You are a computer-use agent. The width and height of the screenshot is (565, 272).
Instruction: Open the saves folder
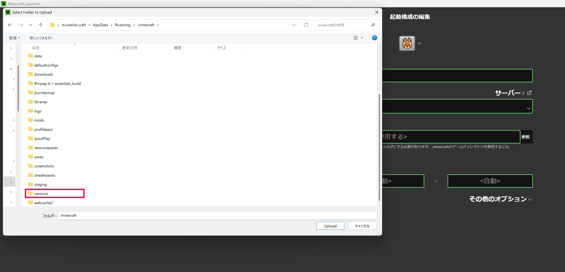pos(38,157)
